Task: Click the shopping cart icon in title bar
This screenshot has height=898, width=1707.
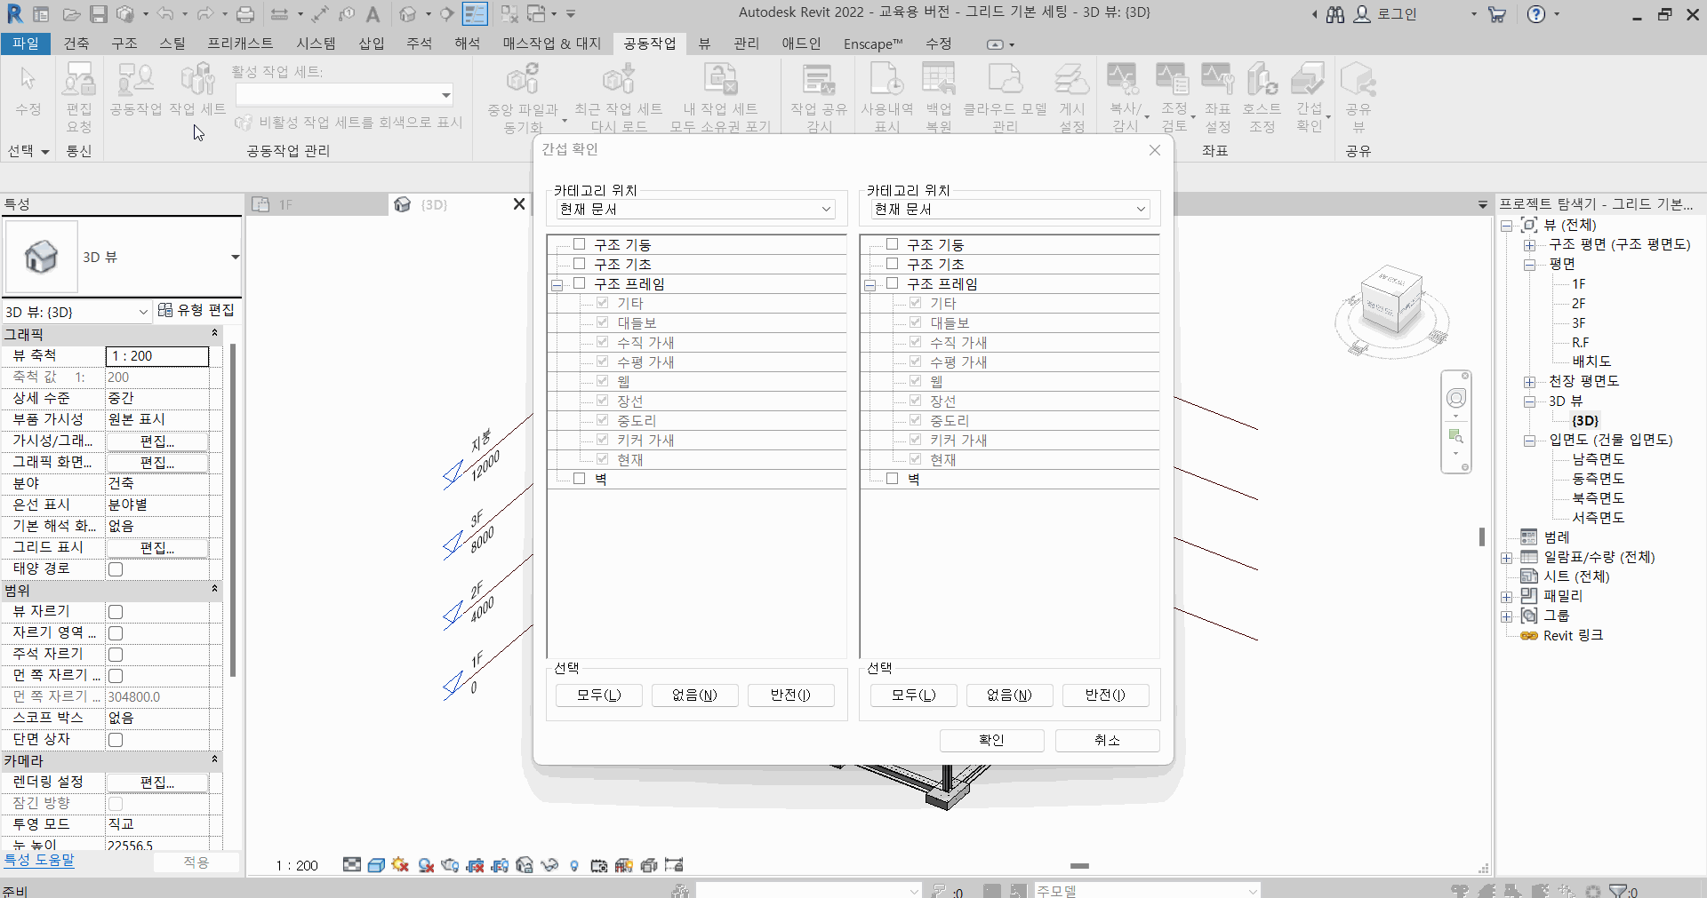Action: pyautogui.click(x=1497, y=14)
